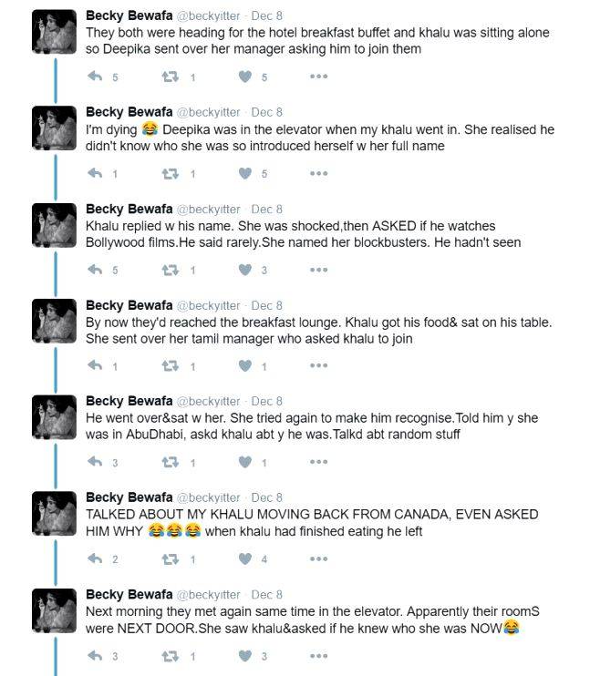Open more options on "Khalu replied" tweet
The image size is (590, 676).
pyautogui.click(x=318, y=270)
